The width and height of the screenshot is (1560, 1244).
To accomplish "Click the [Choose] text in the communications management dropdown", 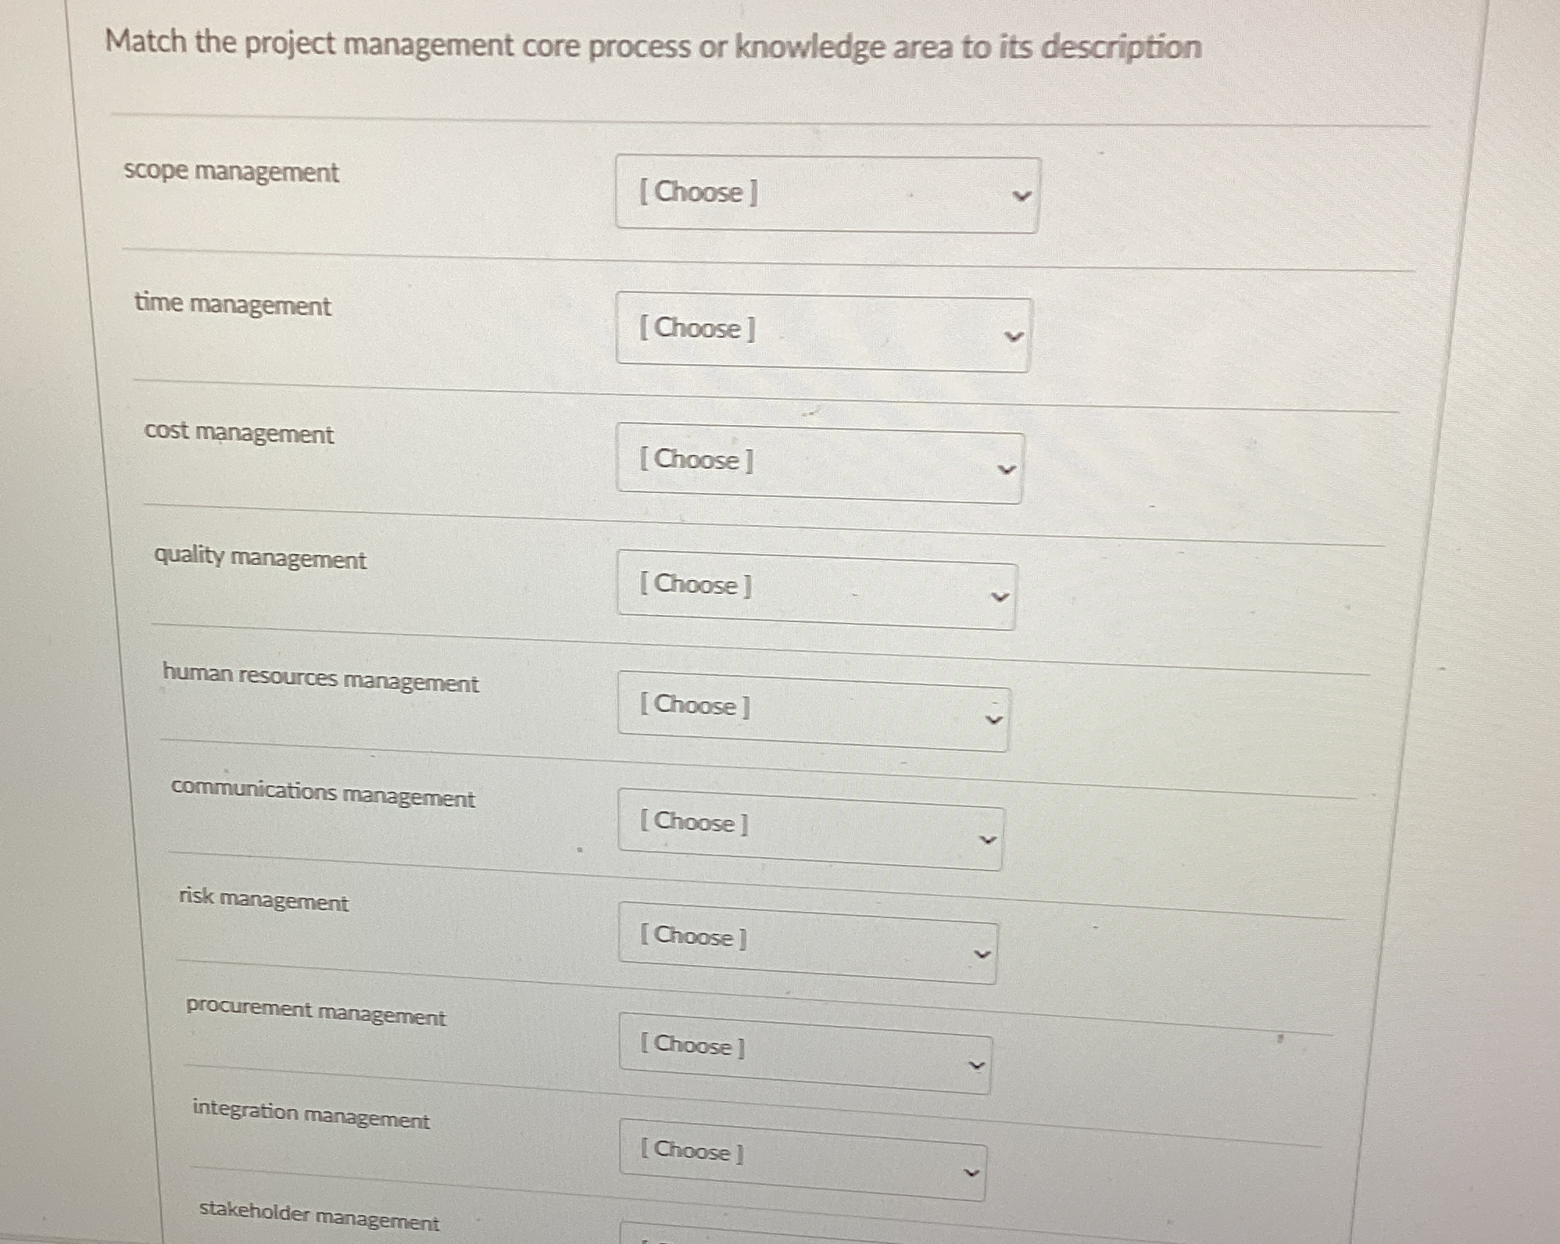I will [694, 823].
